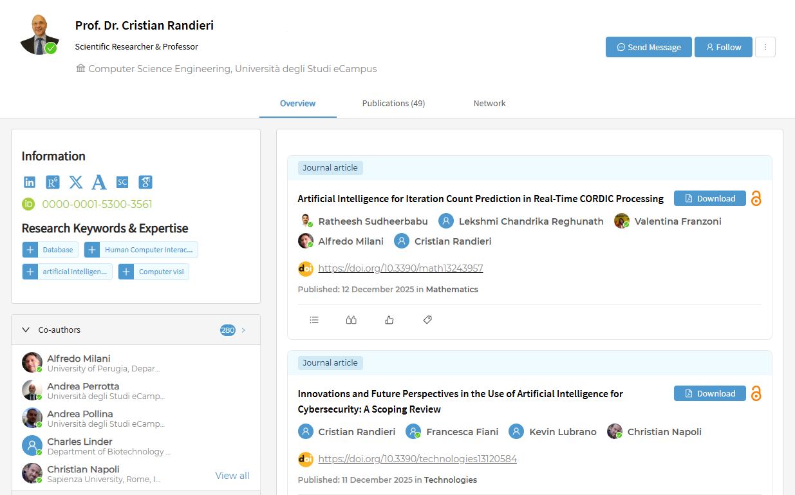Screen dimensions: 795x495
Task: Download the CORDIC Processing article
Action: pyautogui.click(x=710, y=198)
